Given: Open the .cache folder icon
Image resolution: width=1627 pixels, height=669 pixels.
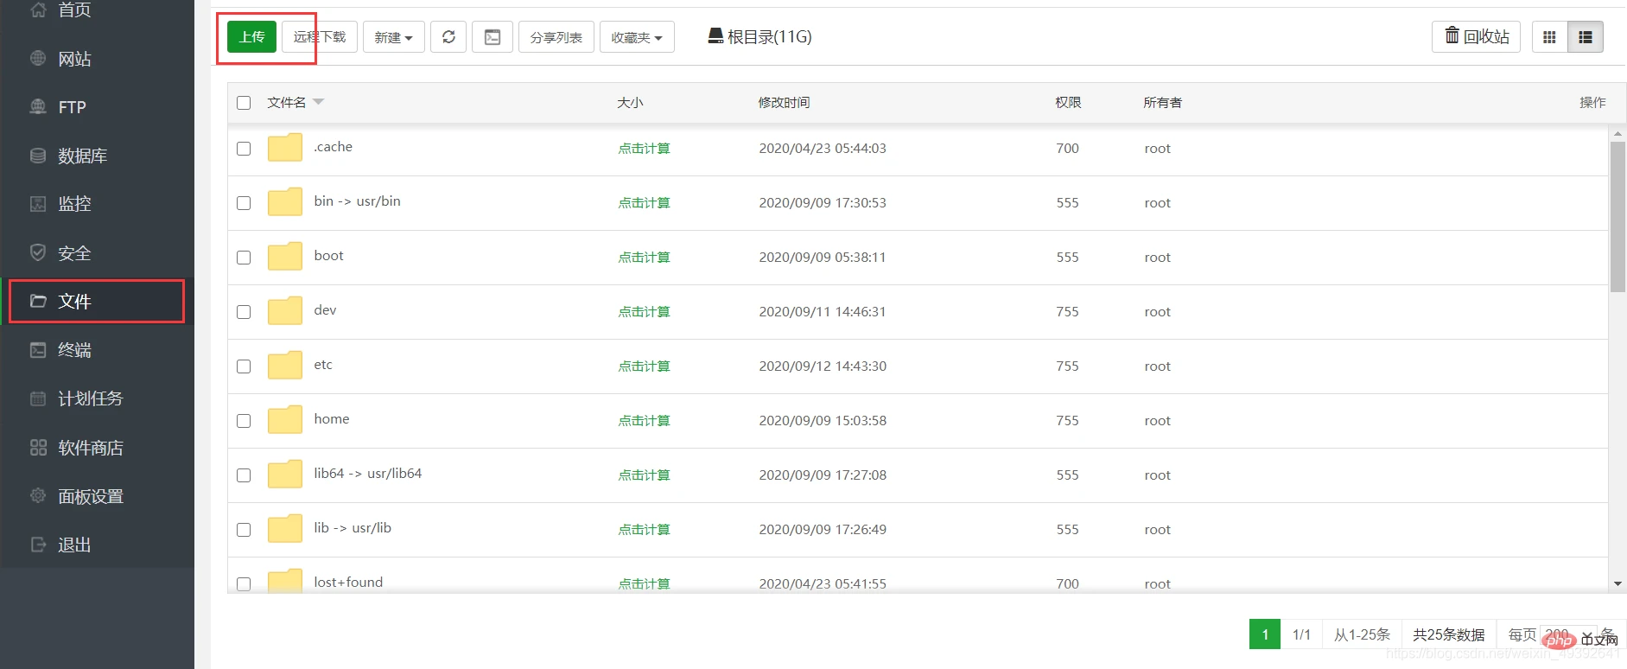Looking at the screenshot, I should [284, 148].
